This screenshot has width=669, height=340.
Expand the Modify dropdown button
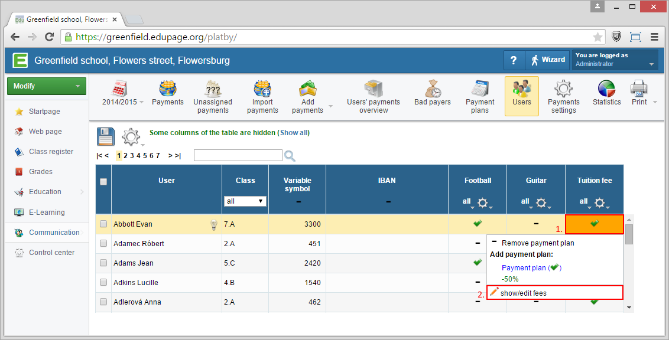click(x=47, y=86)
